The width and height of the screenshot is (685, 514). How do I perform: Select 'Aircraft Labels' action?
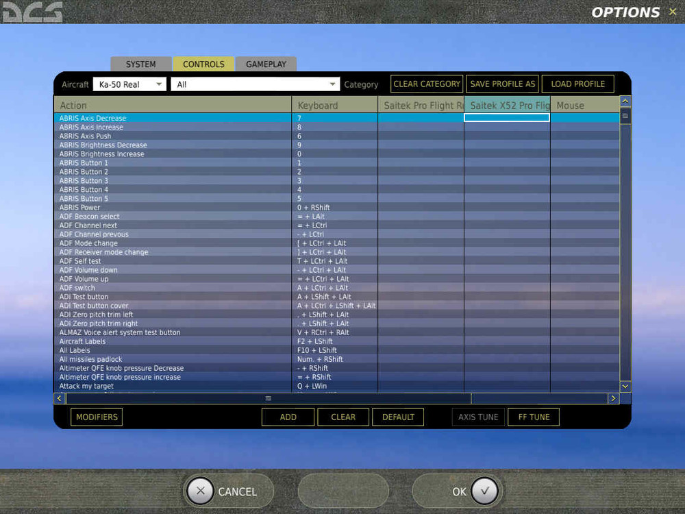pyautogui.click(x=83, y=341)
